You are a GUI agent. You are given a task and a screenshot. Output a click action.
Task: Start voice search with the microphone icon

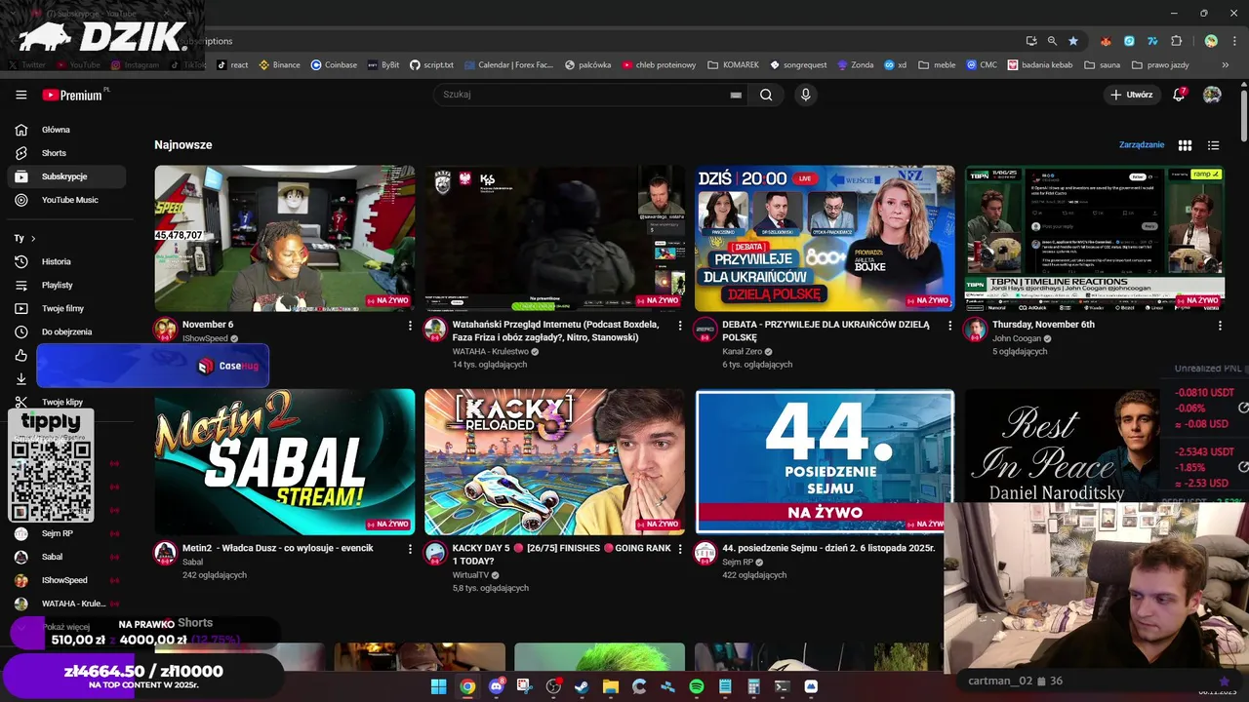coord(805,95)
